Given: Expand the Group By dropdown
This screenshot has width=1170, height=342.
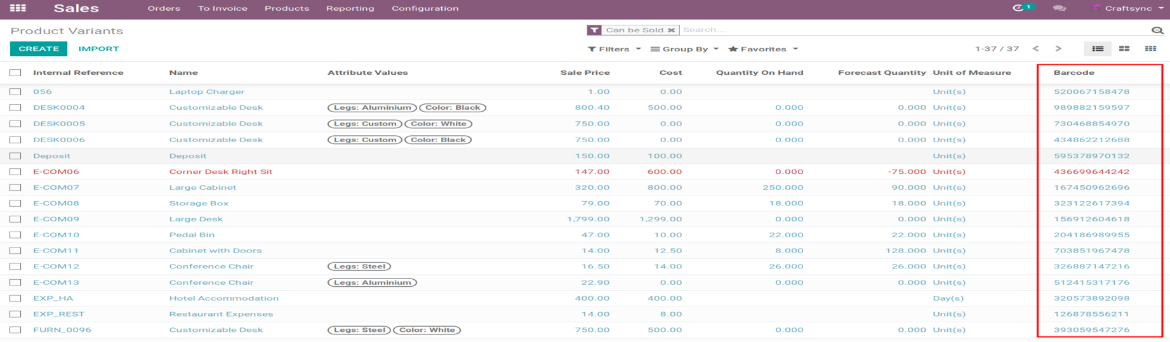Looking at the screenshot, I should click(684, 49).
